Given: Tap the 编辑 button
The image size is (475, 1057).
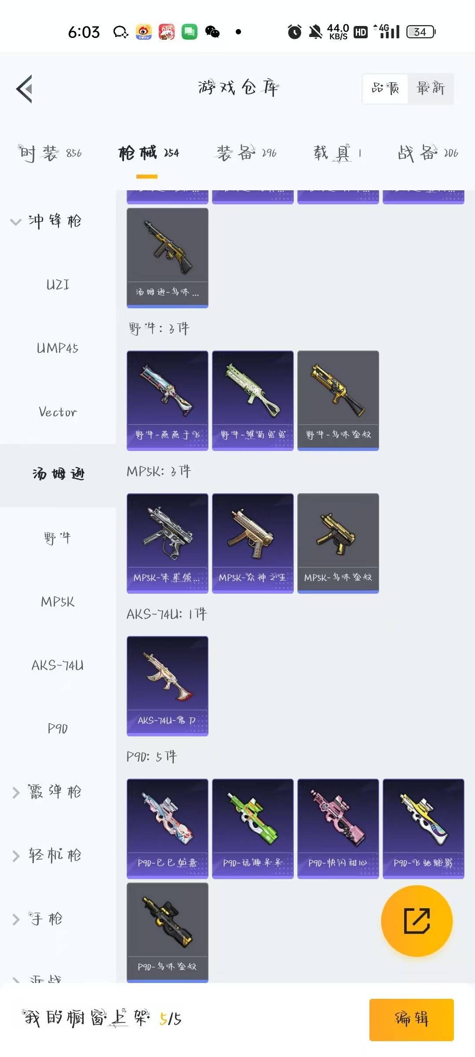Looking at the screenshot, I should (x=411, y=1020).
